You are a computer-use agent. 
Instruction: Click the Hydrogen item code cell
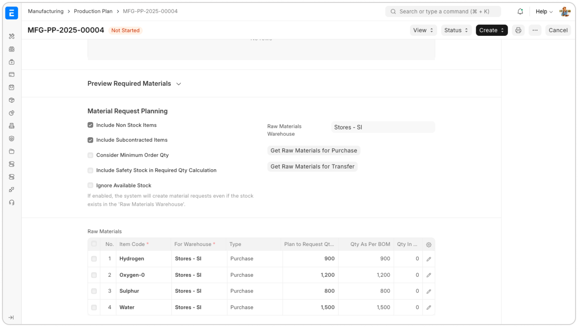click(144, 259)
